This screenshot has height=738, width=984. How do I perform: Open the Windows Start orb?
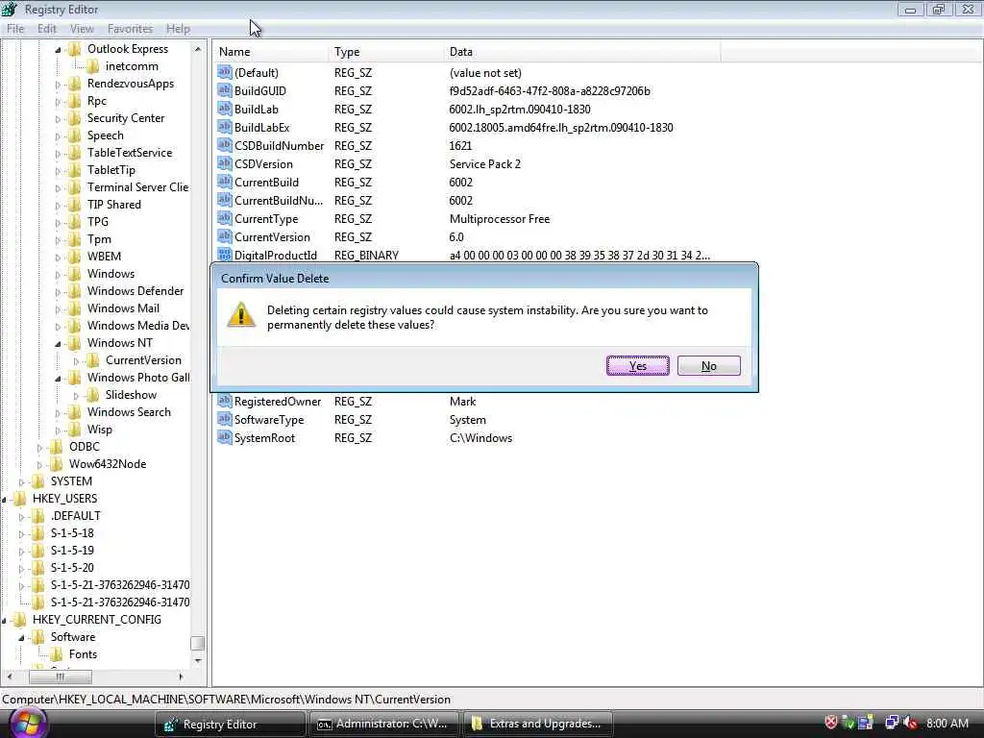tap(26, 723)
